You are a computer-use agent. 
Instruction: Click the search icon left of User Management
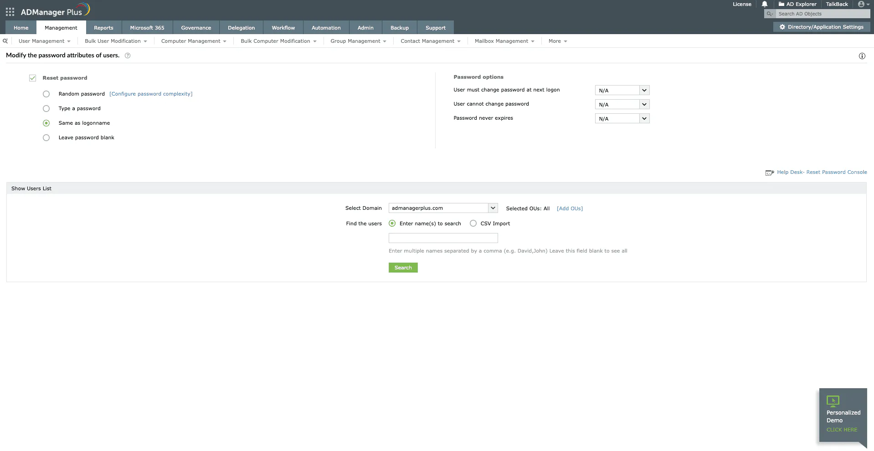5,41
